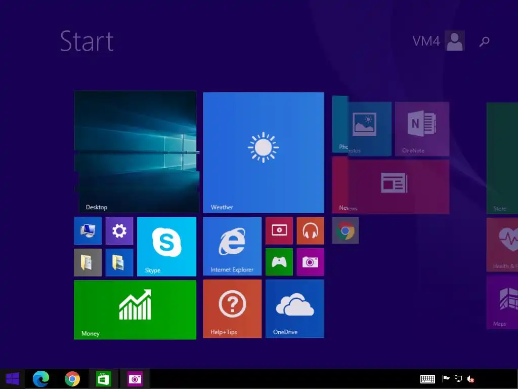Viewport: 518px width, 389px height.
Task: Launch Microsoft Edge from taskbar
Action: point(41,379)
